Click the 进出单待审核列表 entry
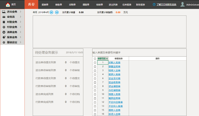Screen dimensions: 199x116 (x=46, y=70)
